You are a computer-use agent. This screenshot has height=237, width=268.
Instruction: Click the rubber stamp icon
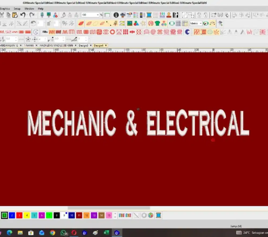pos(169,15)
